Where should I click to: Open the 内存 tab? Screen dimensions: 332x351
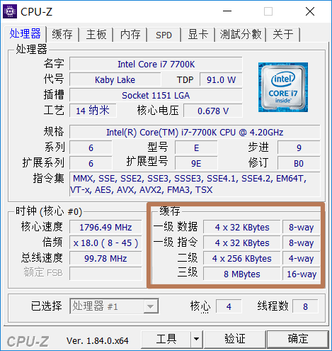(130, 35)
